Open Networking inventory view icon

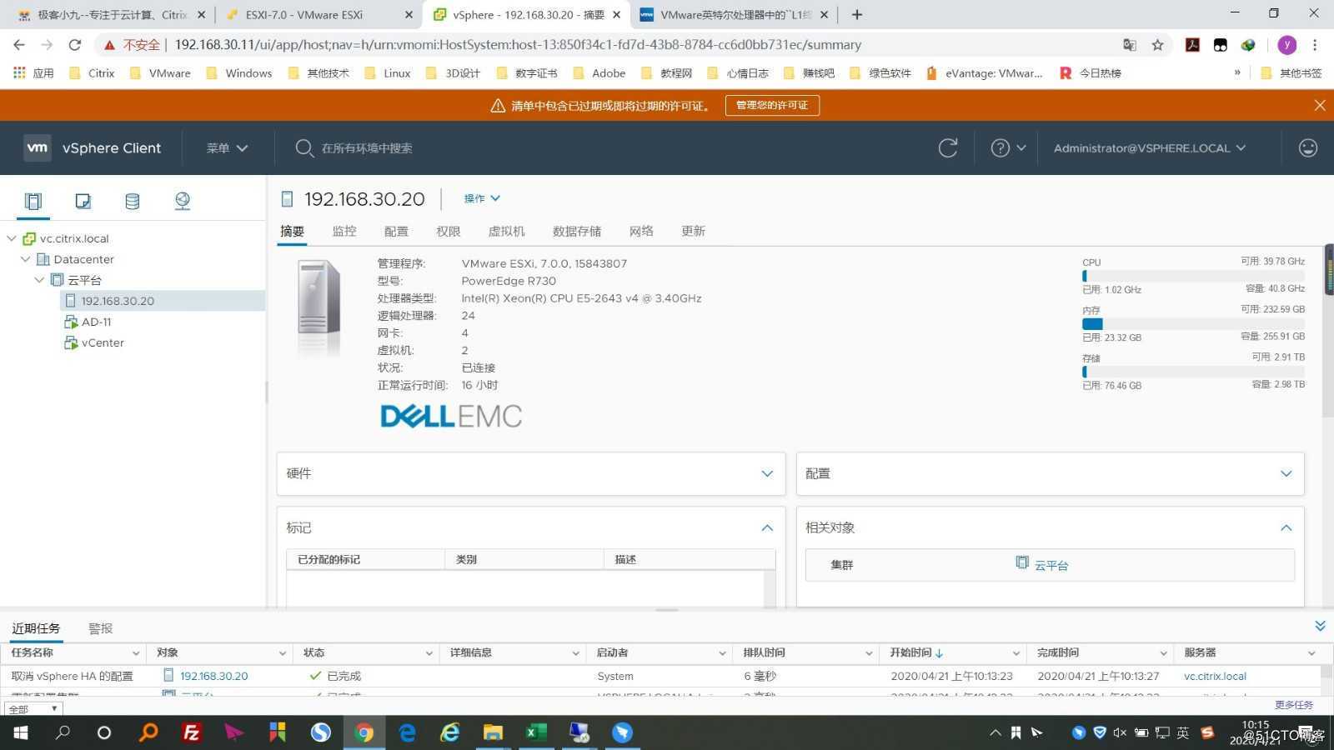[182, 201]
